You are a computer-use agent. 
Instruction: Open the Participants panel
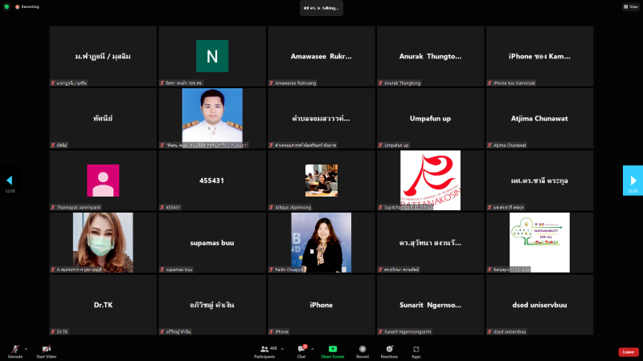tap(264, 351)
